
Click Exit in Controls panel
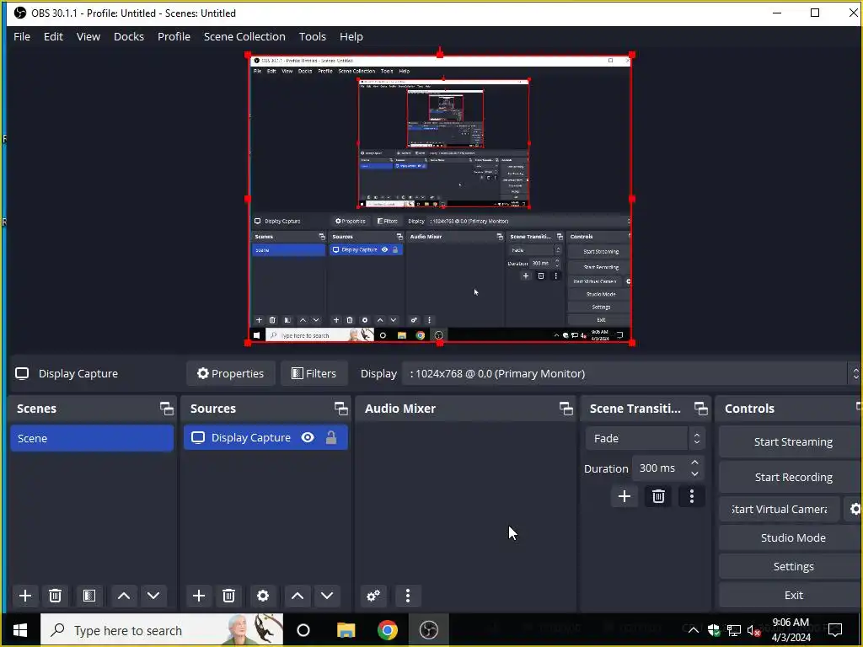pyautogui.click(x=793, y=595)
